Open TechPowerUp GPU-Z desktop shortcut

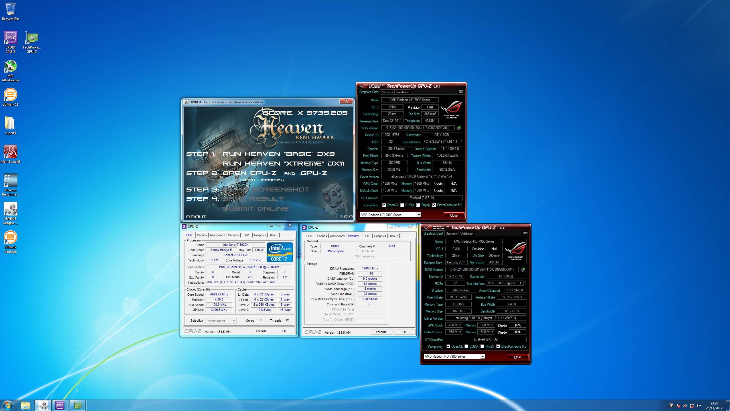(32, 42)
